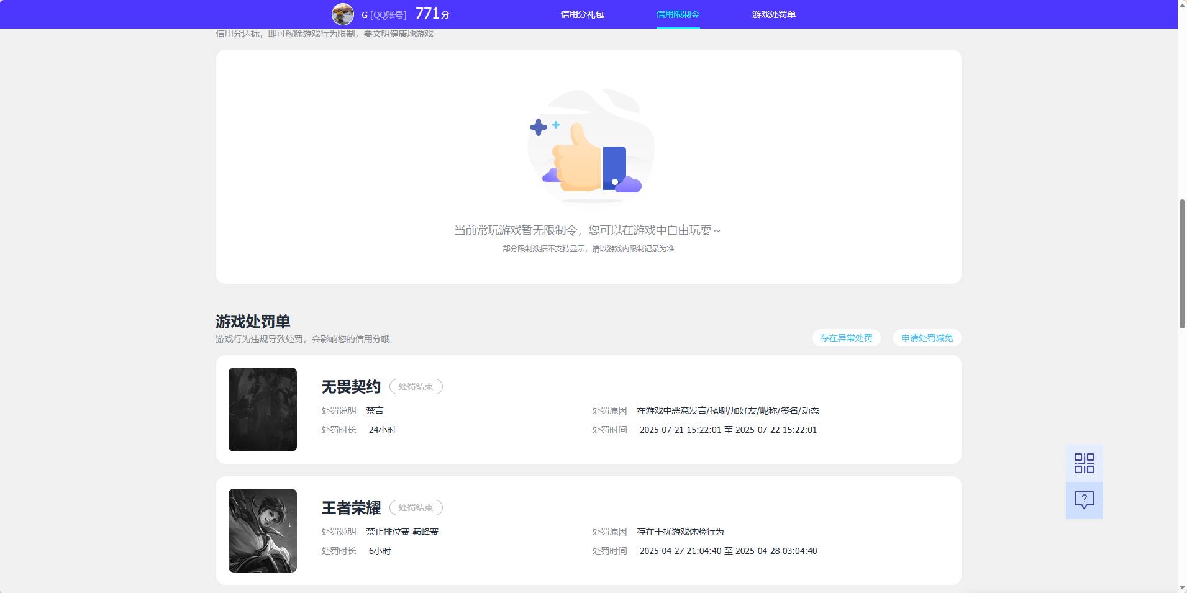Image resolution: width=1187 pixels, height=593 pixels.
Task: Click the 处罚结束 badge beside 王者荣耀
Action: 416,507
